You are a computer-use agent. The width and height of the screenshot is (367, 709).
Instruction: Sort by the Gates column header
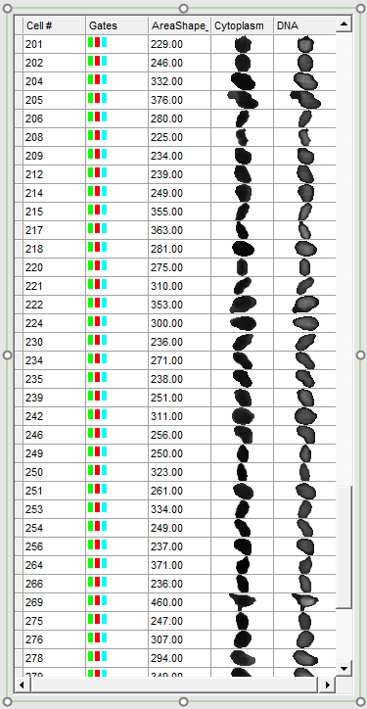117,25
